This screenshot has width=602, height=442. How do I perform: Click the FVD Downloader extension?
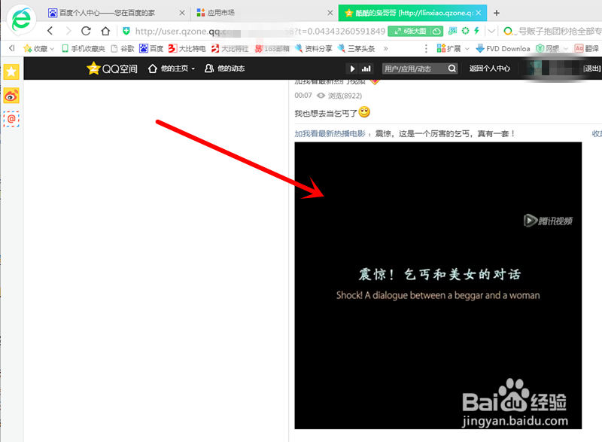(x=503, y=48)
